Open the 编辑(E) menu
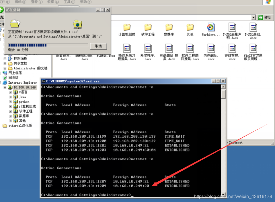 click(21, 2)
